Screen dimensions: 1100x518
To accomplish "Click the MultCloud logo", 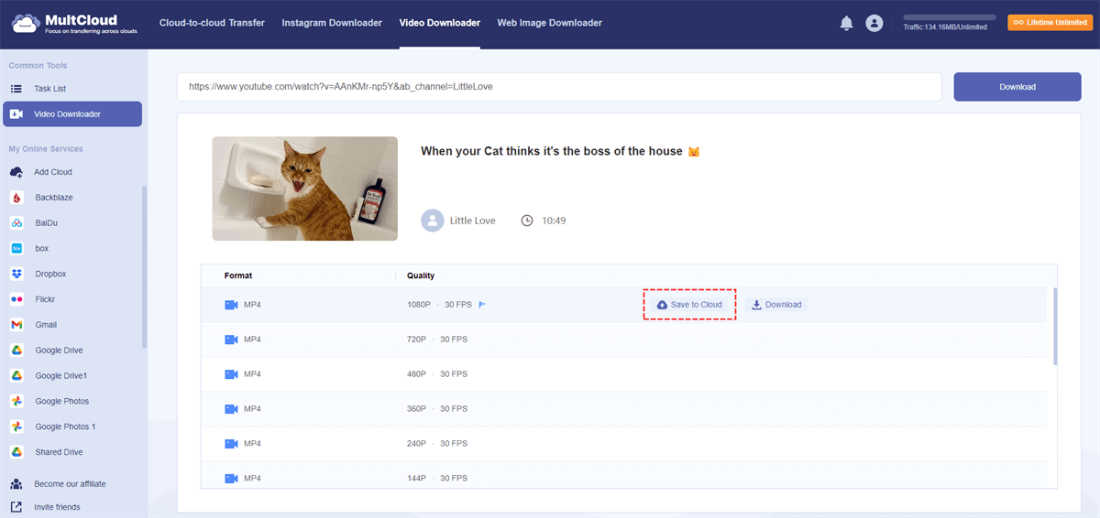I will (66, 24).
